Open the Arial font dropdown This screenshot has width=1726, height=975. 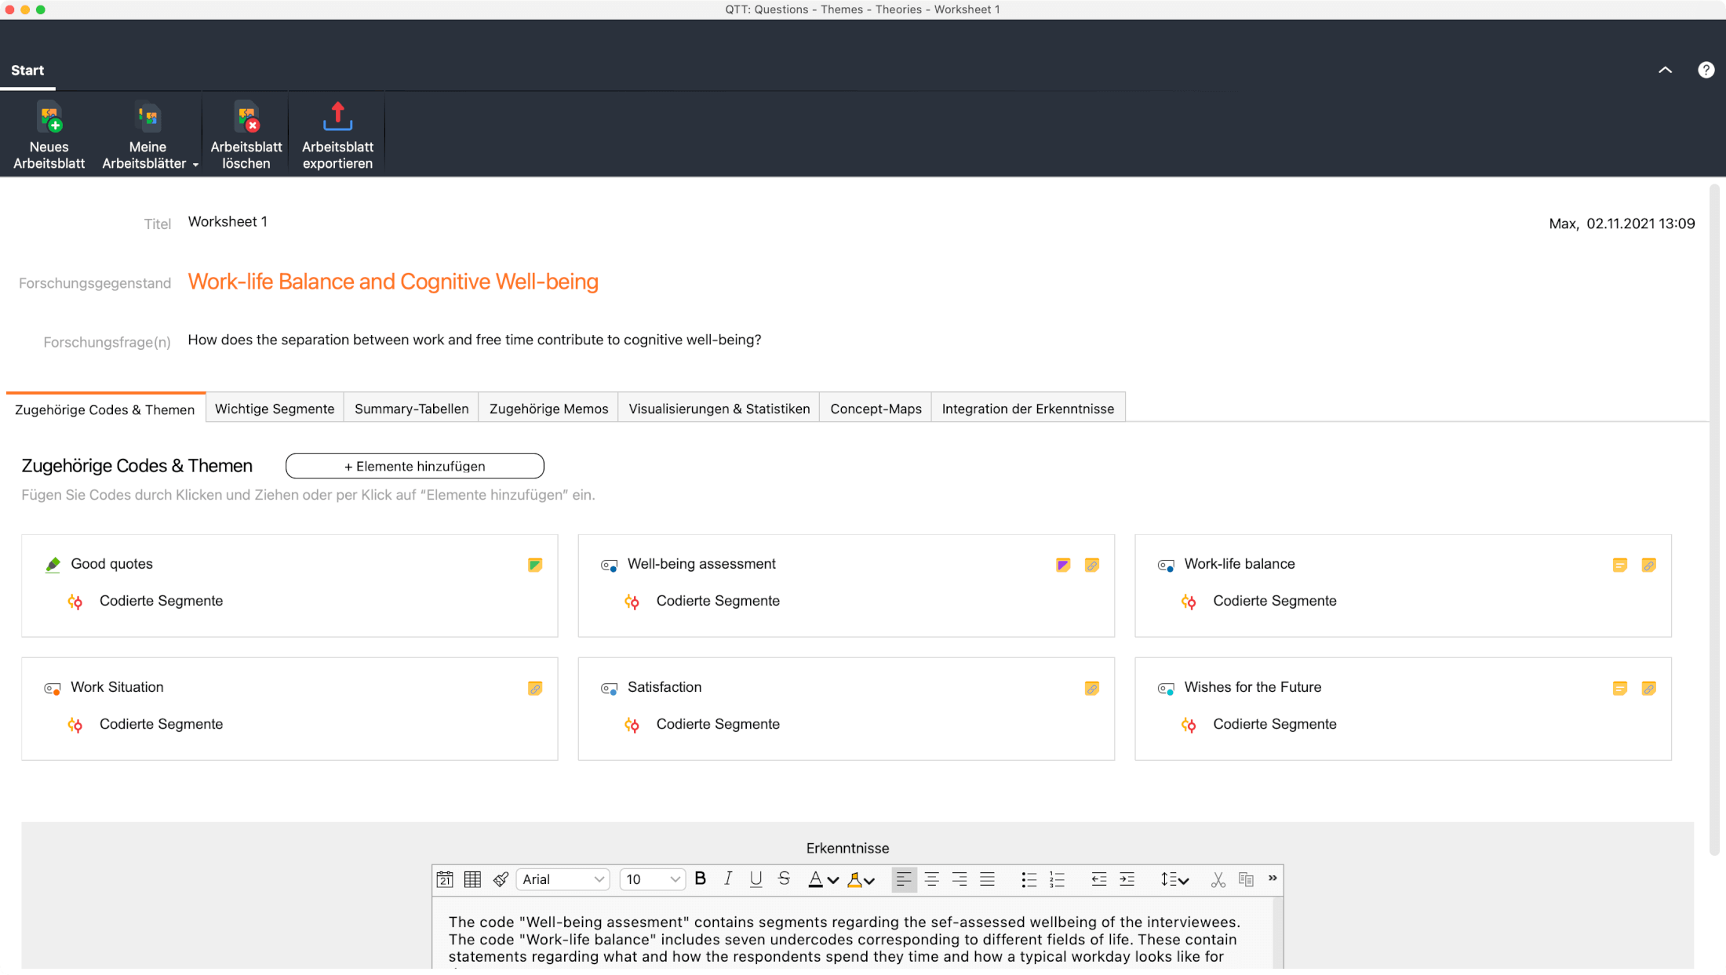pyautogui.click(x=563, y=879)
